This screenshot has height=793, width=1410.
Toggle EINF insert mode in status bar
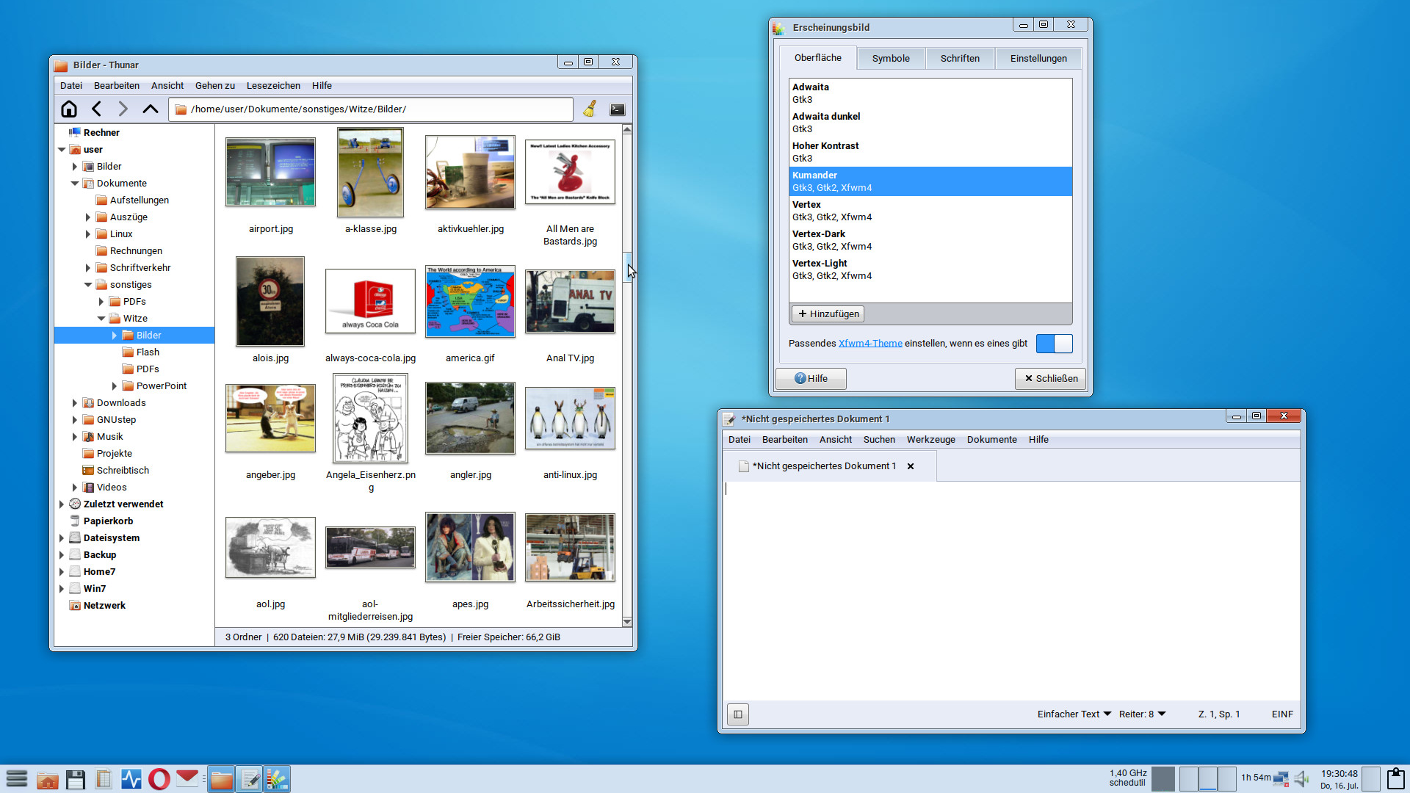(1282, 714)
